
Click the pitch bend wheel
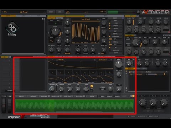click(x=4, y=106)
